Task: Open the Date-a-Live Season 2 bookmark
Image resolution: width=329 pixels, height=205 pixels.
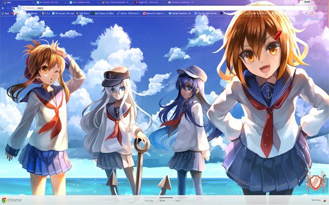Action: pyautogui.click(x=155, y=13)
